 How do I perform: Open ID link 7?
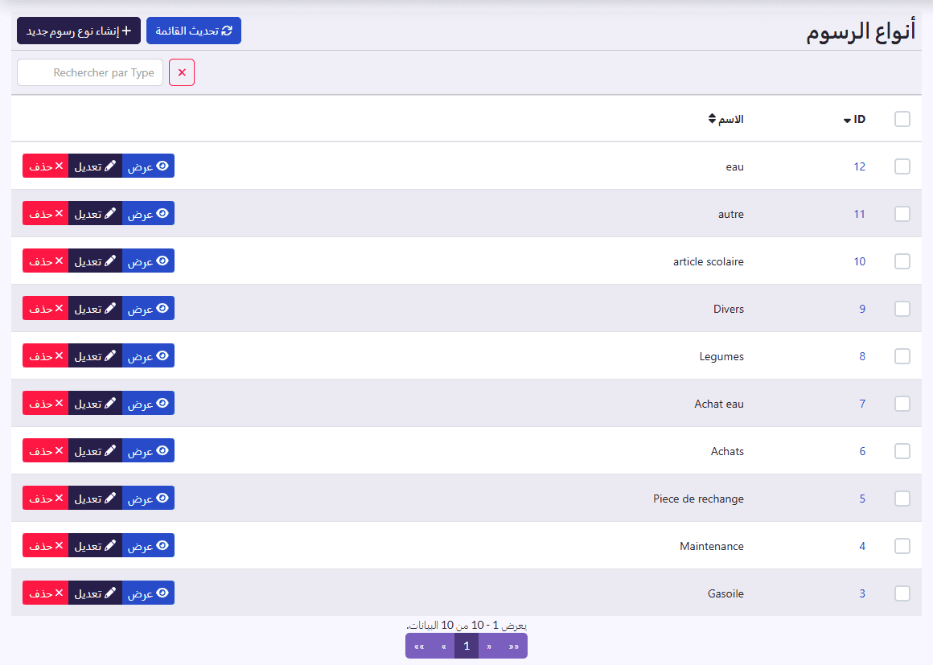click(x=862, y=404)
